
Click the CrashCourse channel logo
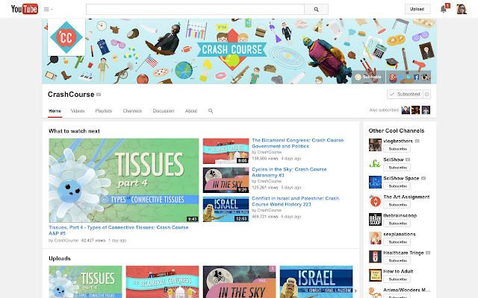(66, 37)
